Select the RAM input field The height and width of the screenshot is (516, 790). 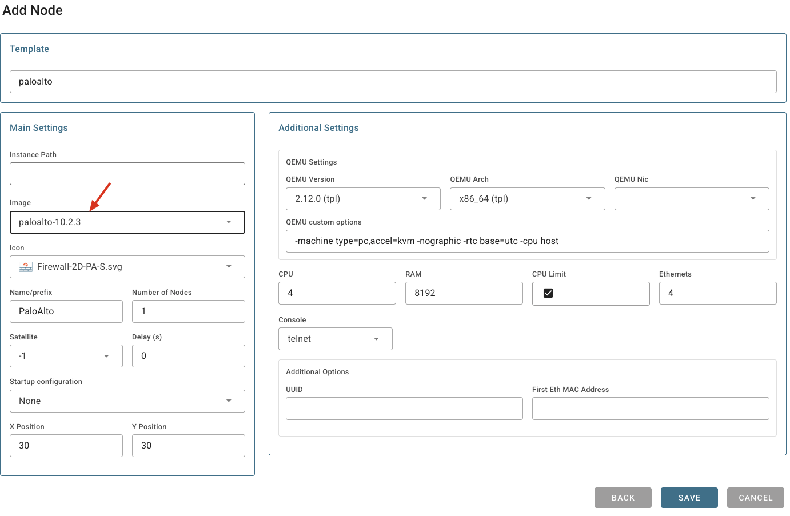click(464, 293)
